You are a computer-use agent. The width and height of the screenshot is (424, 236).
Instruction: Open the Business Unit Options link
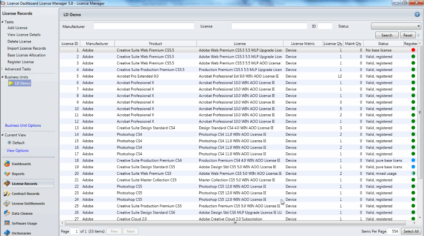tap(23, 126)
